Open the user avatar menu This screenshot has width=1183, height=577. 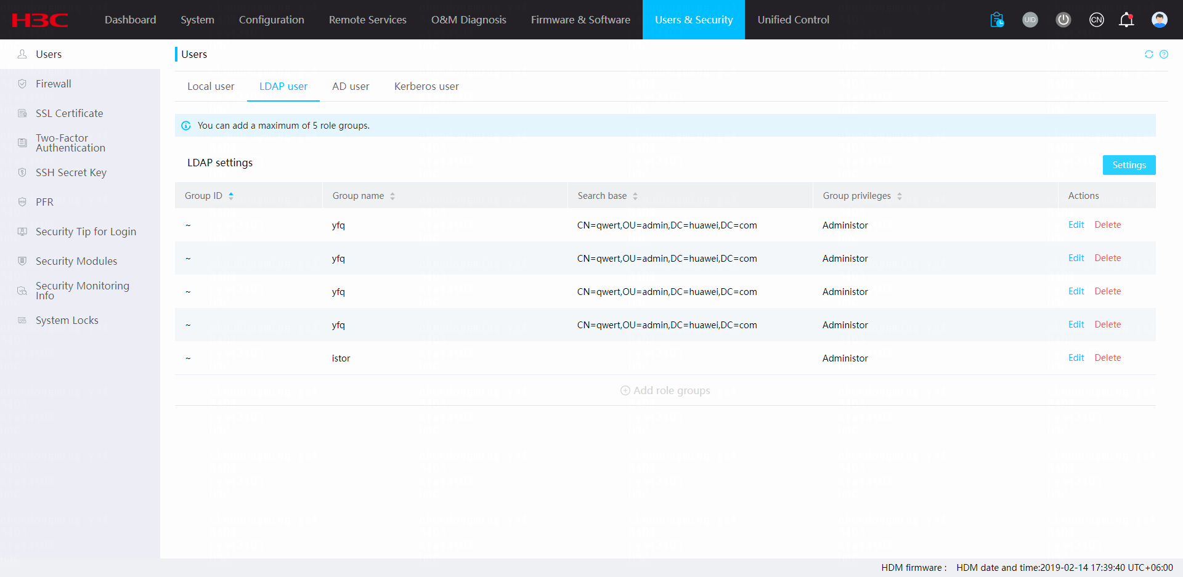point(1160,20)
